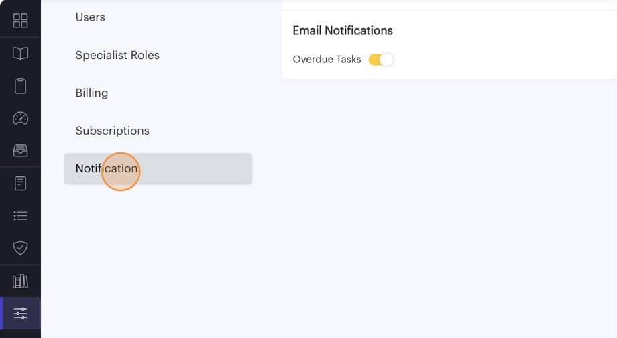Screen dimensions: 617x338
Task: Open the bulleted list icon
Action: (20, 216)
